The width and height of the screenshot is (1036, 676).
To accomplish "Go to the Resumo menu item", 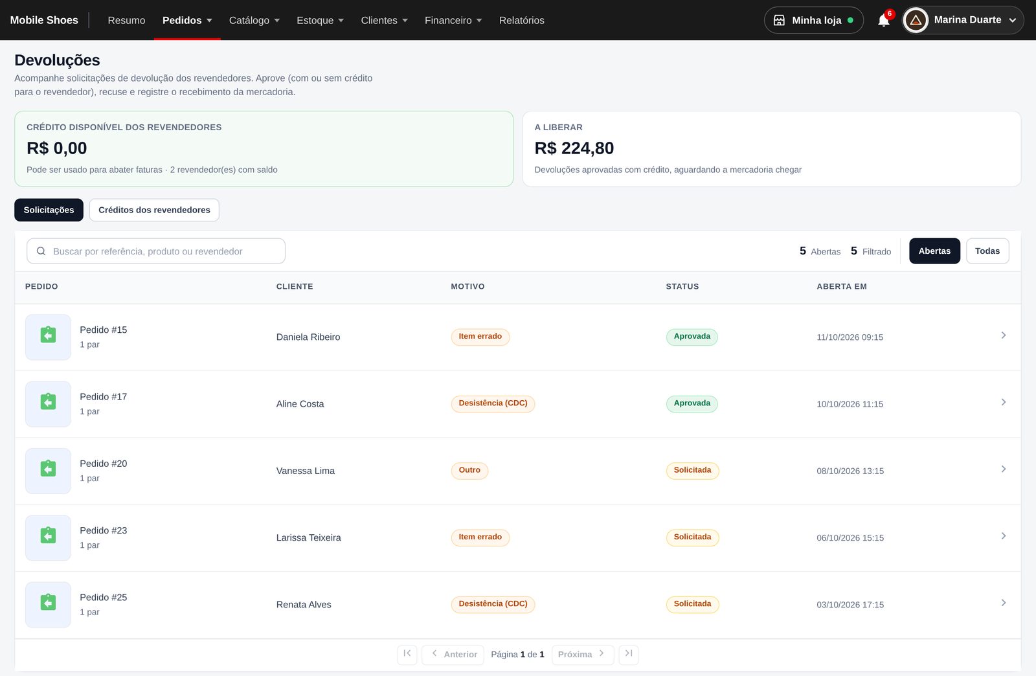I will (126, 20).
